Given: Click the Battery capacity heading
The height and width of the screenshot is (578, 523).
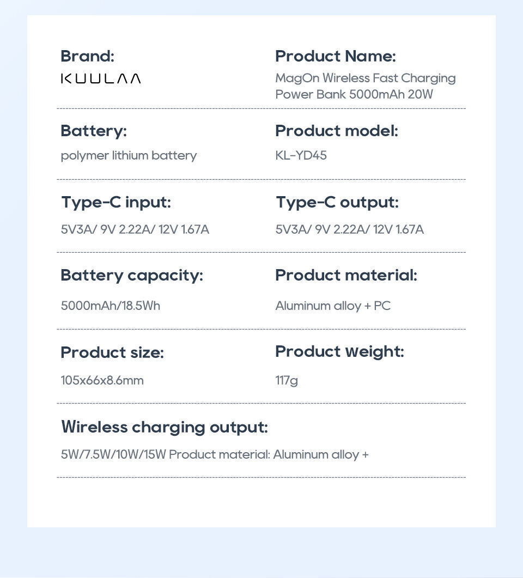Looking at the screenshot, I should point(132,276).
